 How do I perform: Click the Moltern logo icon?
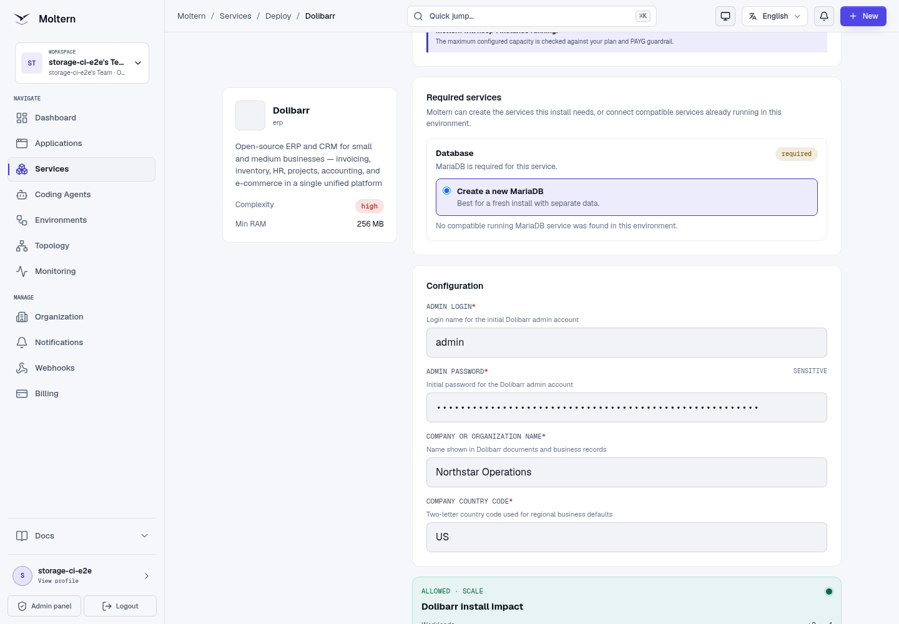pyautogui.click(x=22, y=19)
